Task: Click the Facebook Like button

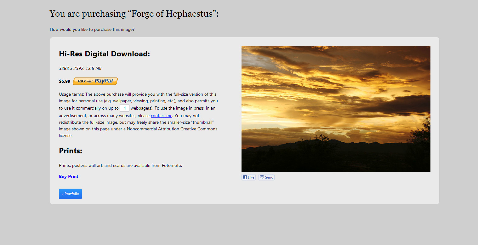Action: pyautogui.click(x=248, y=177)
